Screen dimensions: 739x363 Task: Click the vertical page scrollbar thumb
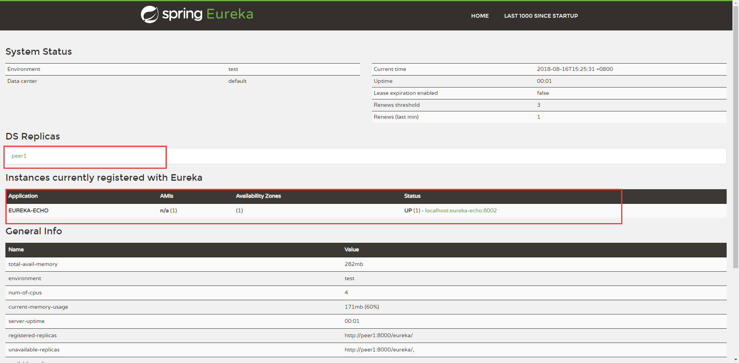(736, 137)
